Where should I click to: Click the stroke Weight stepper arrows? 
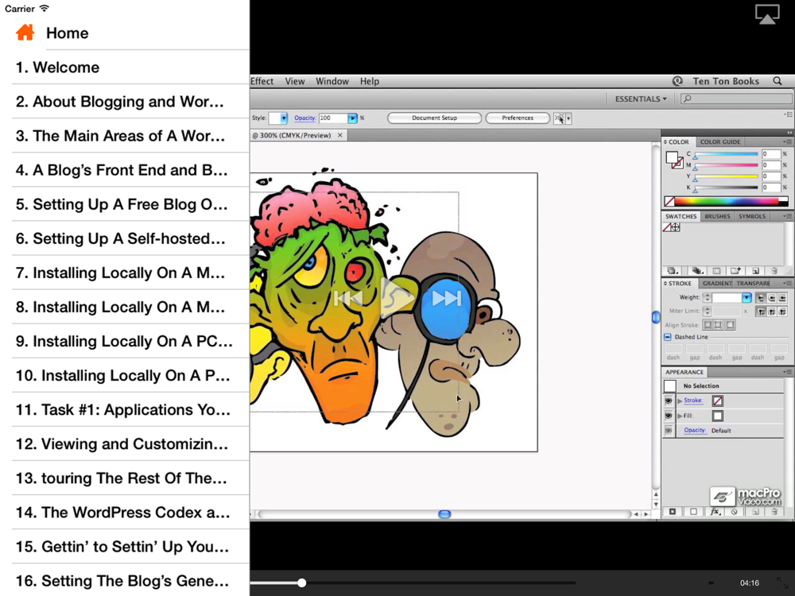coord(708,298)
